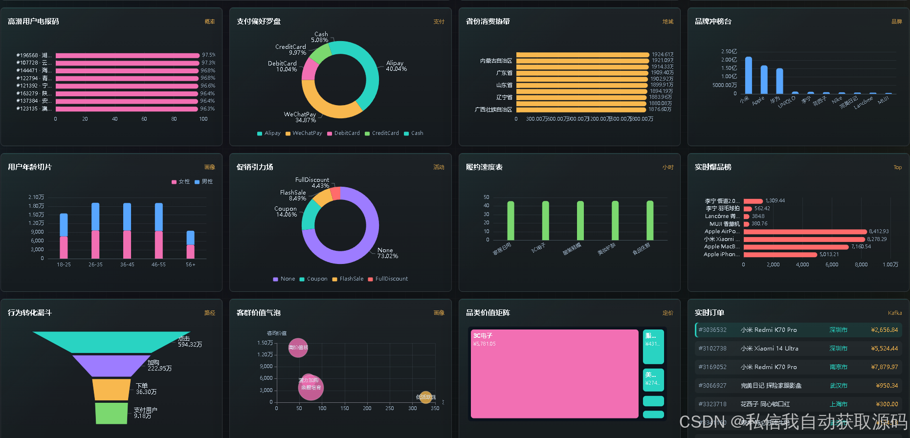This screenshot has height=438, width=910.
Task: Click the province bar valued 1924.61万
Action: coord(583,55)
